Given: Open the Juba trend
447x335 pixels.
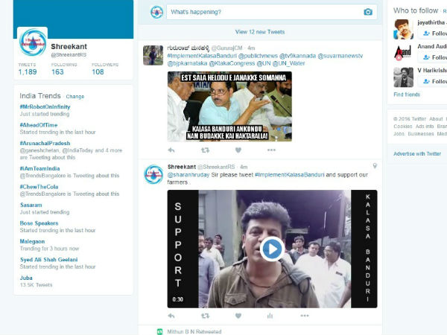Looking at the screenshot, I should pos(26,278).
